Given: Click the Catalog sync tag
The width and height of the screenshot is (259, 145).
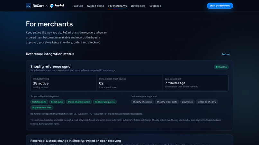Looking at the screenshot, I should pos(39,102).
